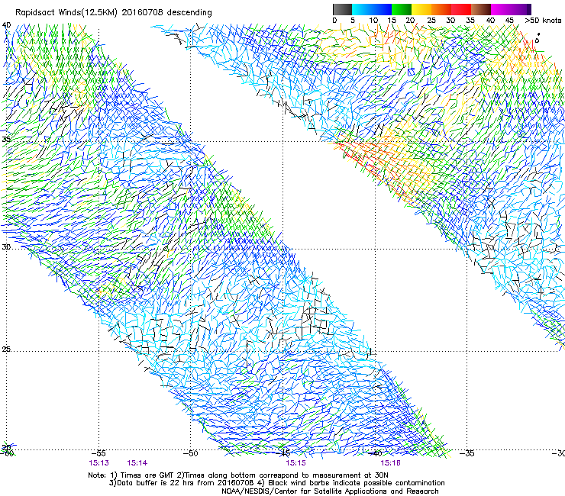The height and width of the screenshot is (496, 565).
Task: Click the -50 longitude axis label
Action: click(191, 453)
